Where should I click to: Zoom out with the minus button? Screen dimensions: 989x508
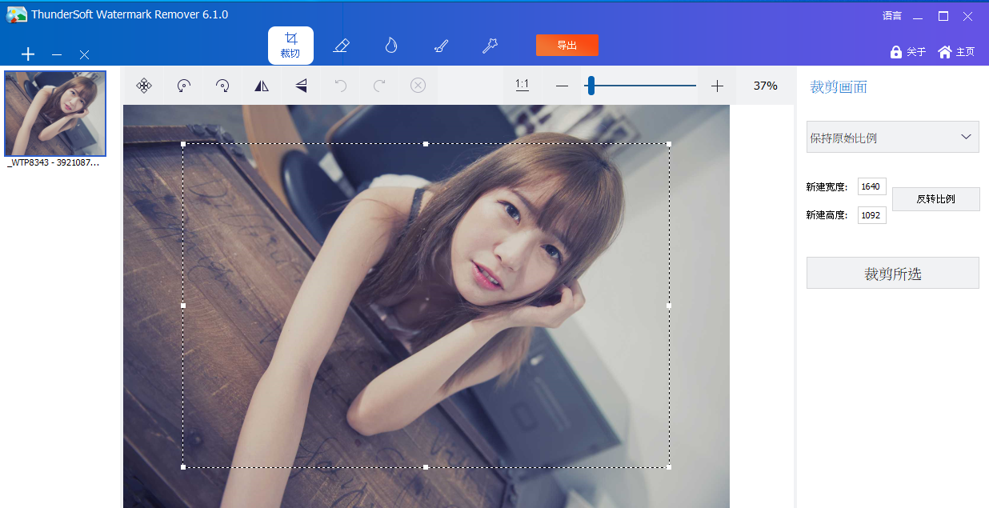[562, 86]
